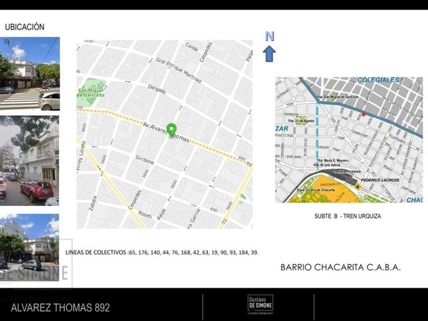
Task: Click the Virrey Loreto street label
Action: (81, 157)
